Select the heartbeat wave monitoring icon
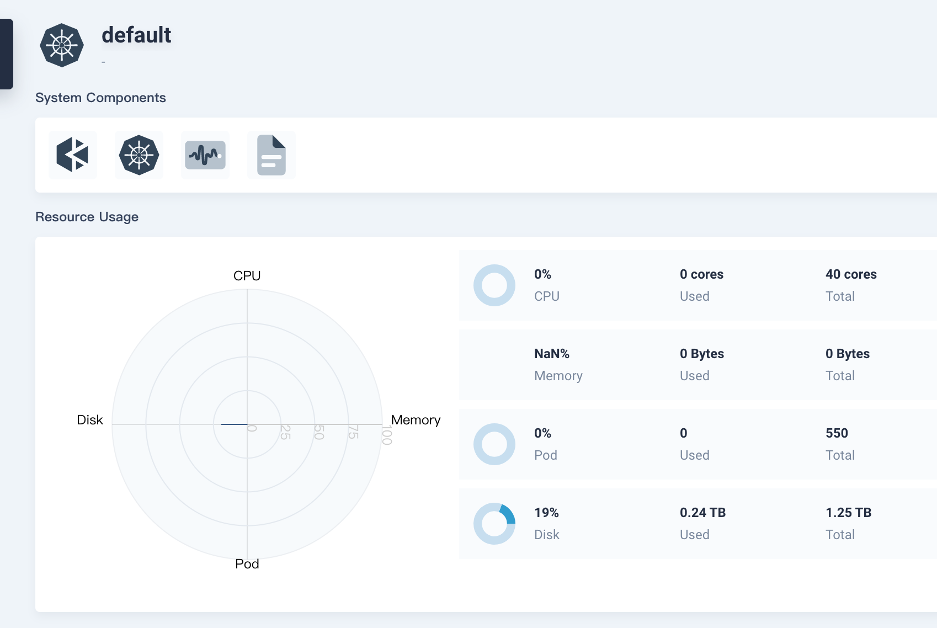This screenshot has height=628, width=937. tap(205, 155)
